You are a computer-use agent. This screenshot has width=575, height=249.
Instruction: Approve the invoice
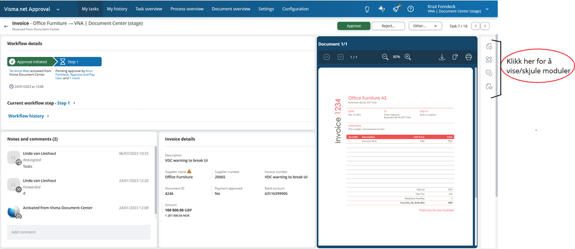pyautogui.click(x=354, y=26)
